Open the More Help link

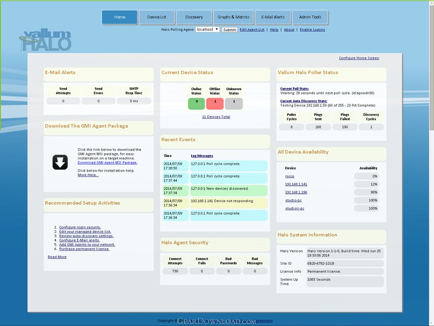(88, 175)
